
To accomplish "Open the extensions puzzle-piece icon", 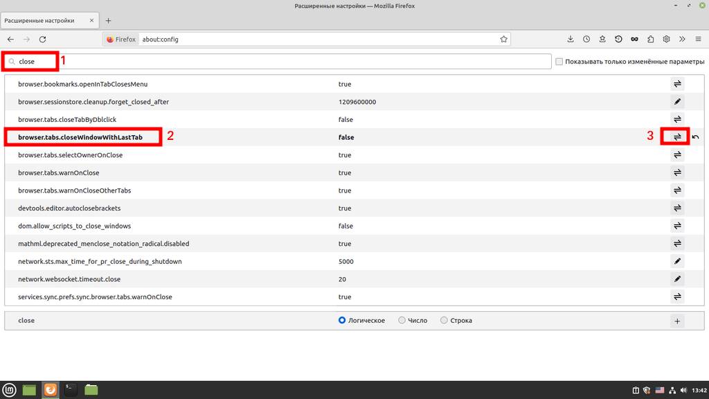I will (650, 39).
